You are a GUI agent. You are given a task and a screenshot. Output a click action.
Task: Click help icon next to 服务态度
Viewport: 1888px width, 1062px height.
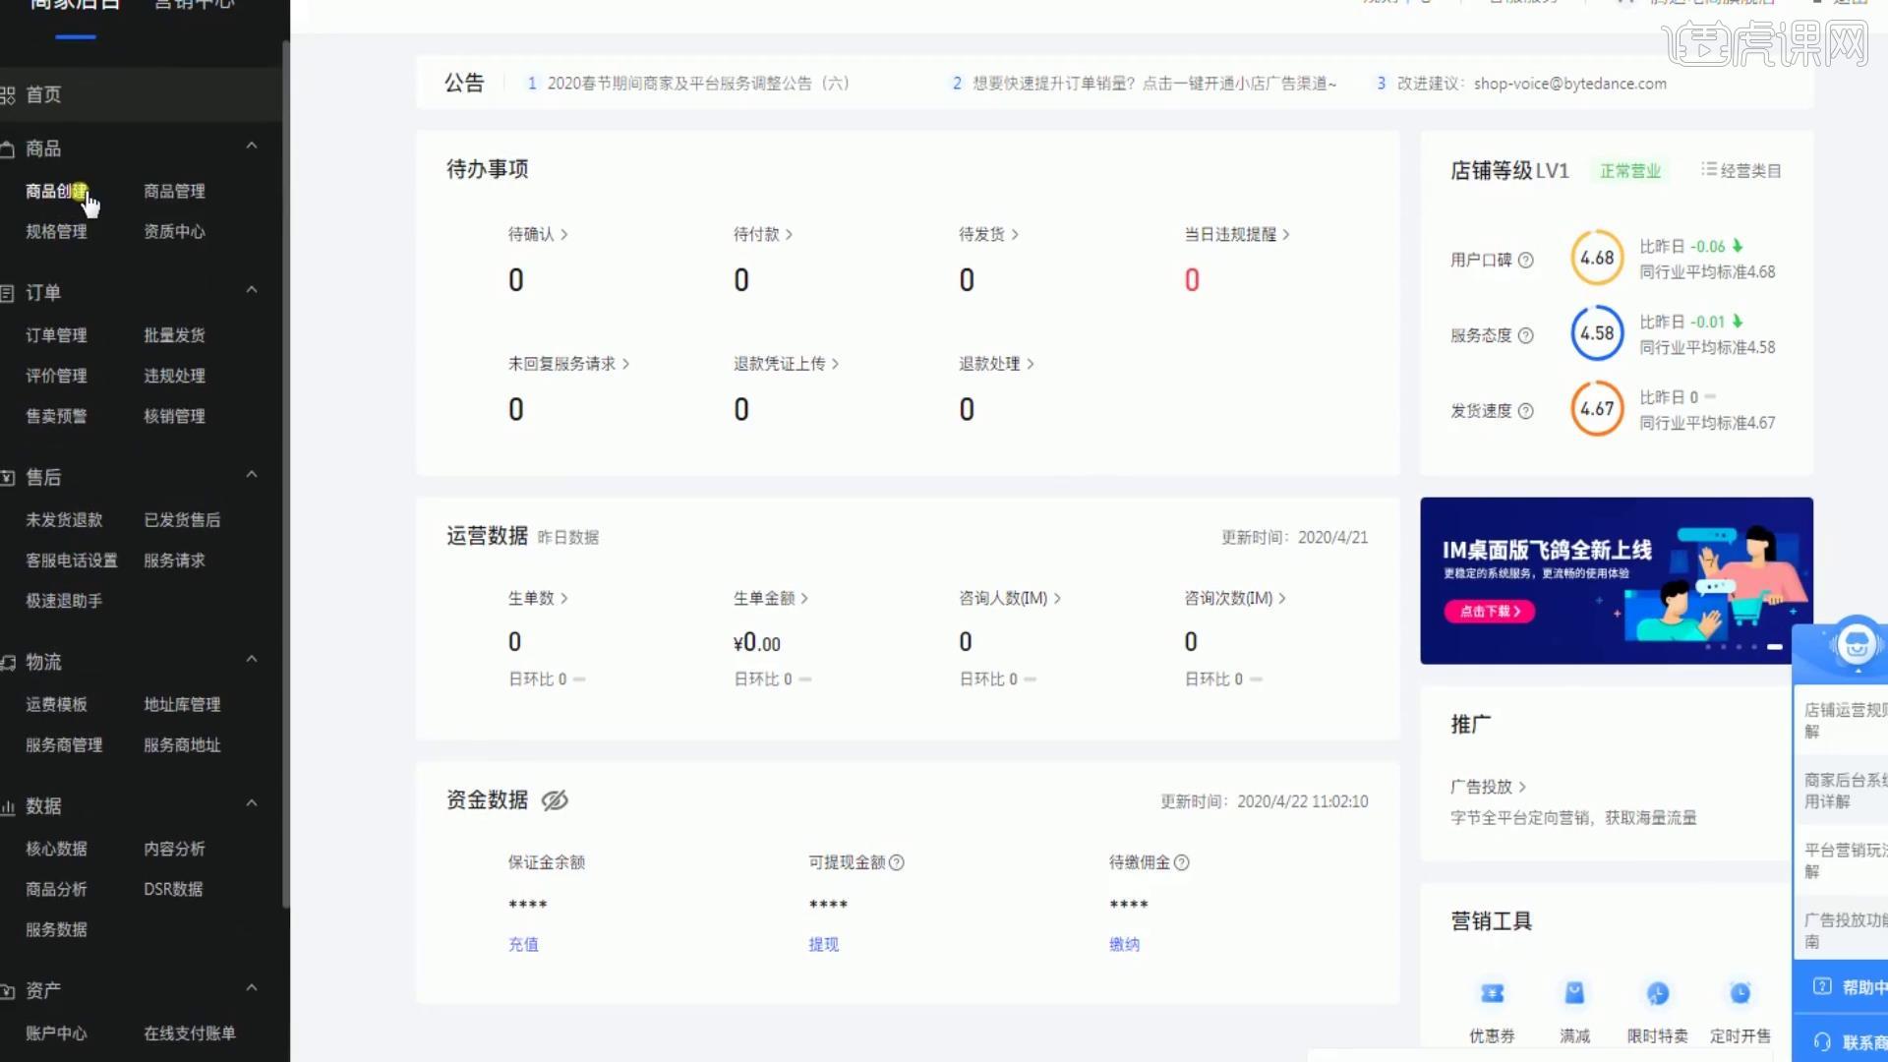[1525, 336]
